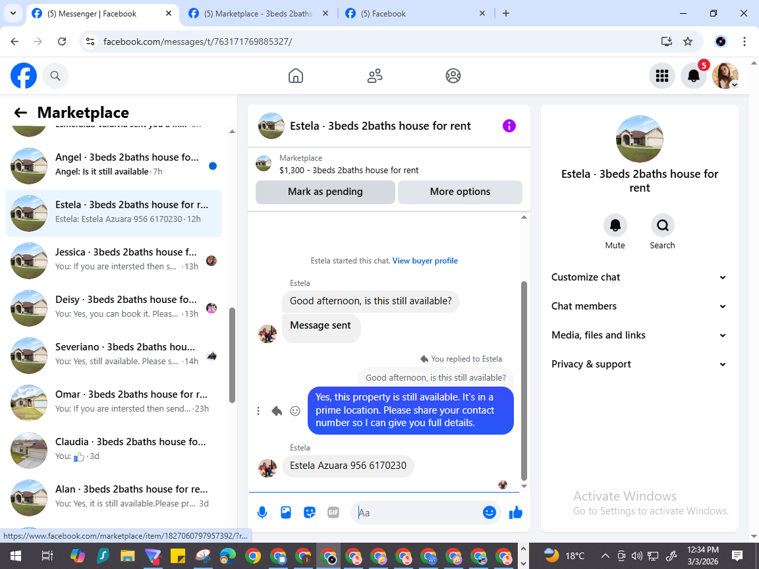Click the large house thumbnail in the info panel
Viewport: 759px width, 569px height.
click(x=639, y=139)
